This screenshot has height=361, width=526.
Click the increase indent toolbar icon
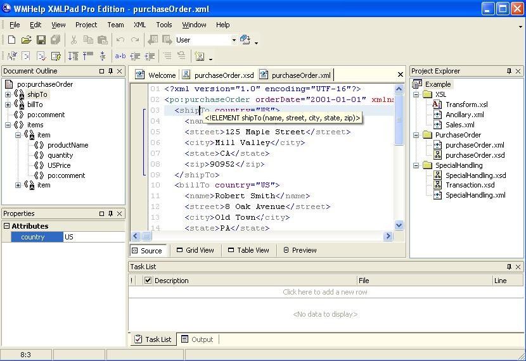[x=150, y=56]
